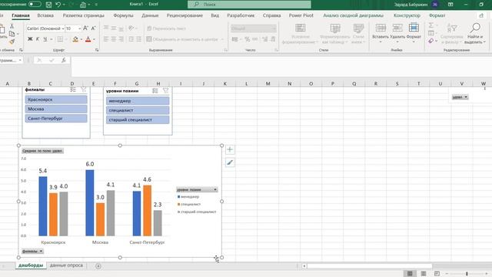The height and width of the screenshot is (277, 492).
Task: Open the font size dropdown
Action: [79, 28]
